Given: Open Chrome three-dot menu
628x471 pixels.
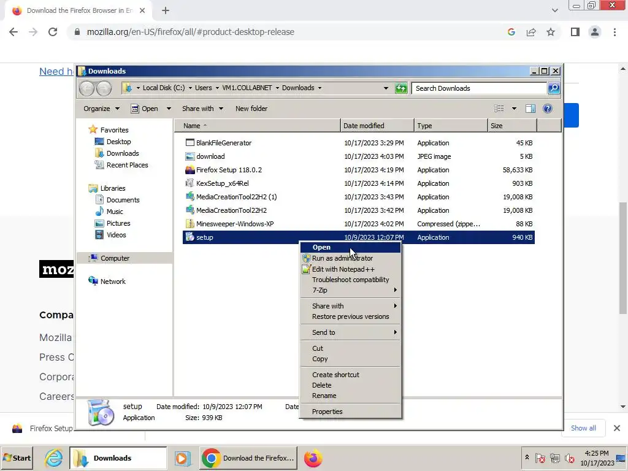Looking at the screenshot, I should click(615, 32).
